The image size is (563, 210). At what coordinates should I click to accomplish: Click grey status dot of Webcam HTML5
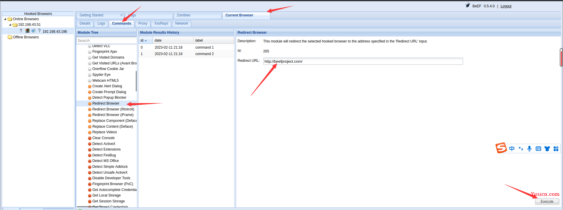pos(90,81)
